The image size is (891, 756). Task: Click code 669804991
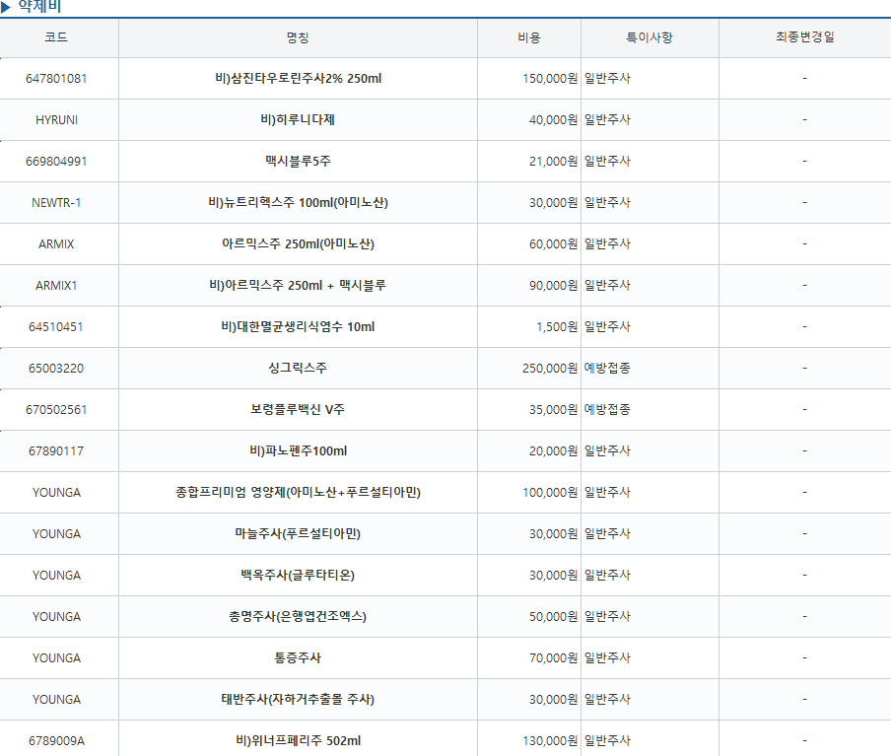[x=56, y=162]
